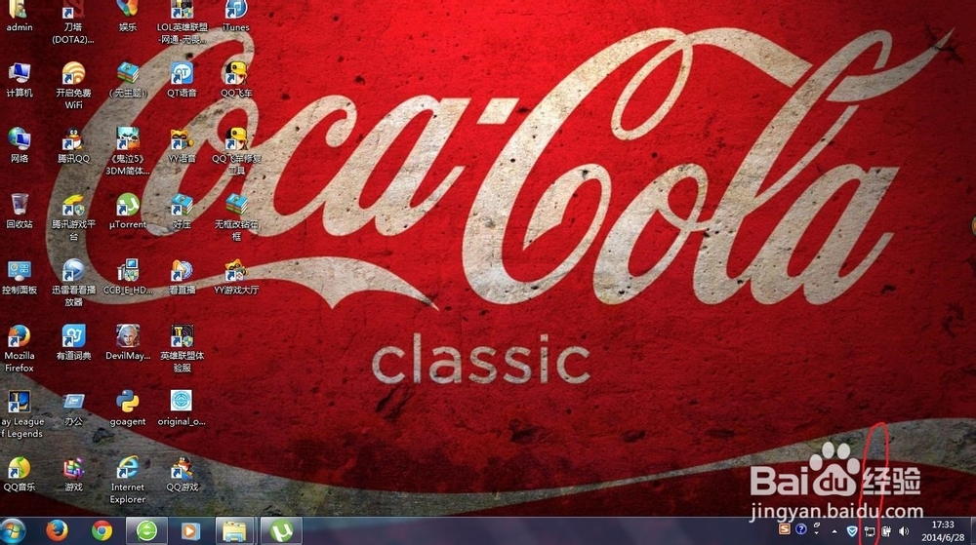Viewport: 976px width, 545px height.
Task: Select the original_o... desktop file
Action: (x=182, y=409)
